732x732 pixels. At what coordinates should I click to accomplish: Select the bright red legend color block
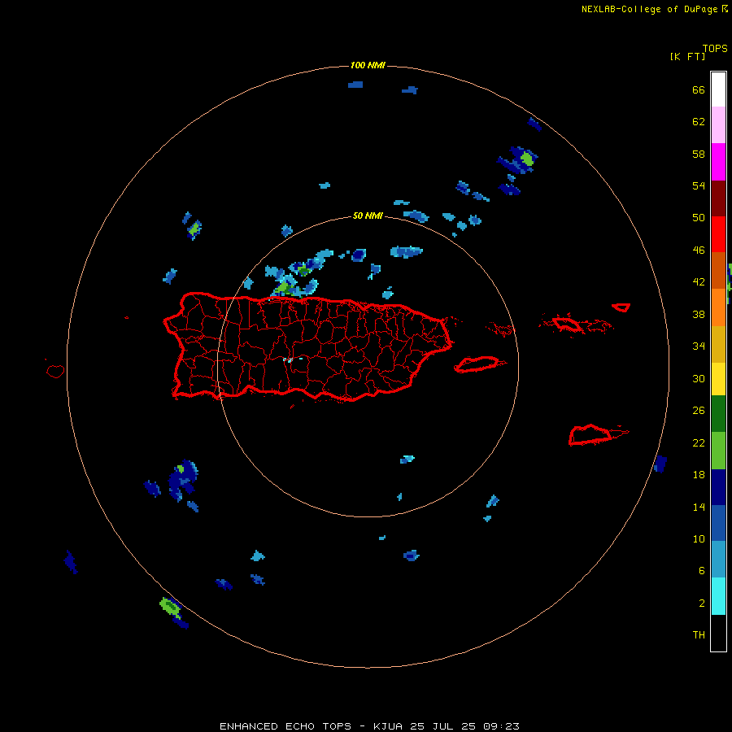(718, 234)
